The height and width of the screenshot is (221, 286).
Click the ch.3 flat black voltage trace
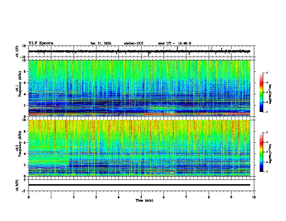139,185
